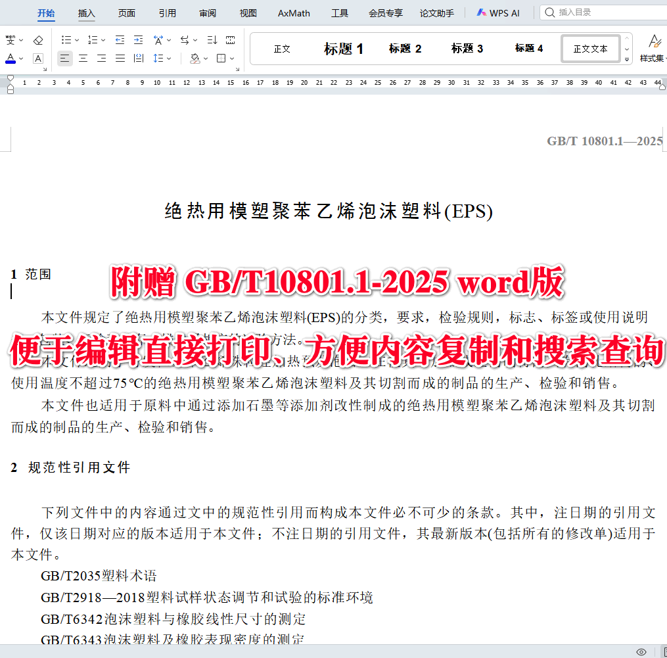
Task: Expand numbered list style dropdown
Action: 103,41
